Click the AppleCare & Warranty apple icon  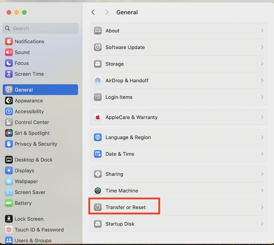[98, 117]
